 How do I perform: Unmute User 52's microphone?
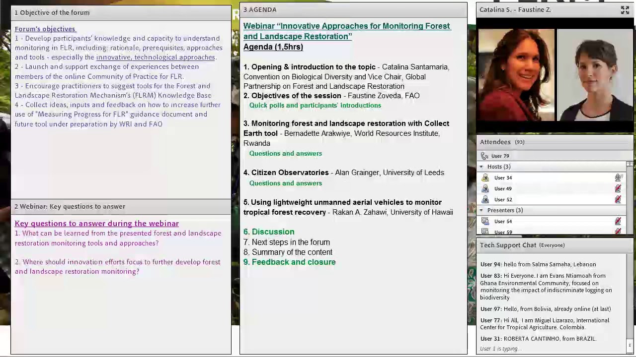618,199
